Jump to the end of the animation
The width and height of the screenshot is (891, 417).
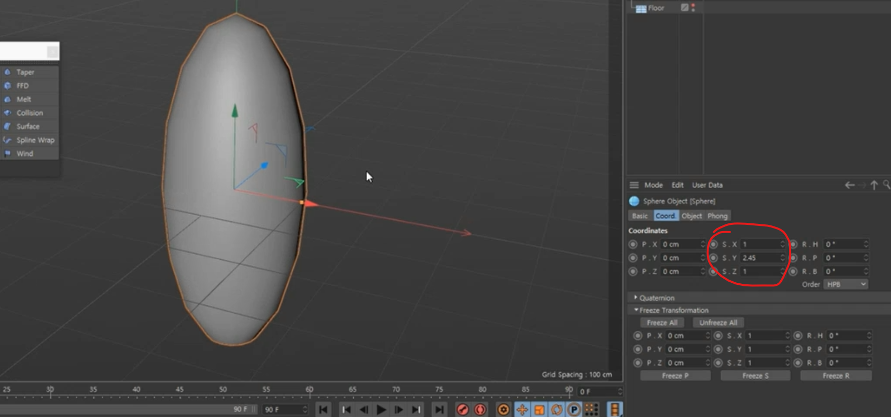pyautogui.click(x=439, y=409)
